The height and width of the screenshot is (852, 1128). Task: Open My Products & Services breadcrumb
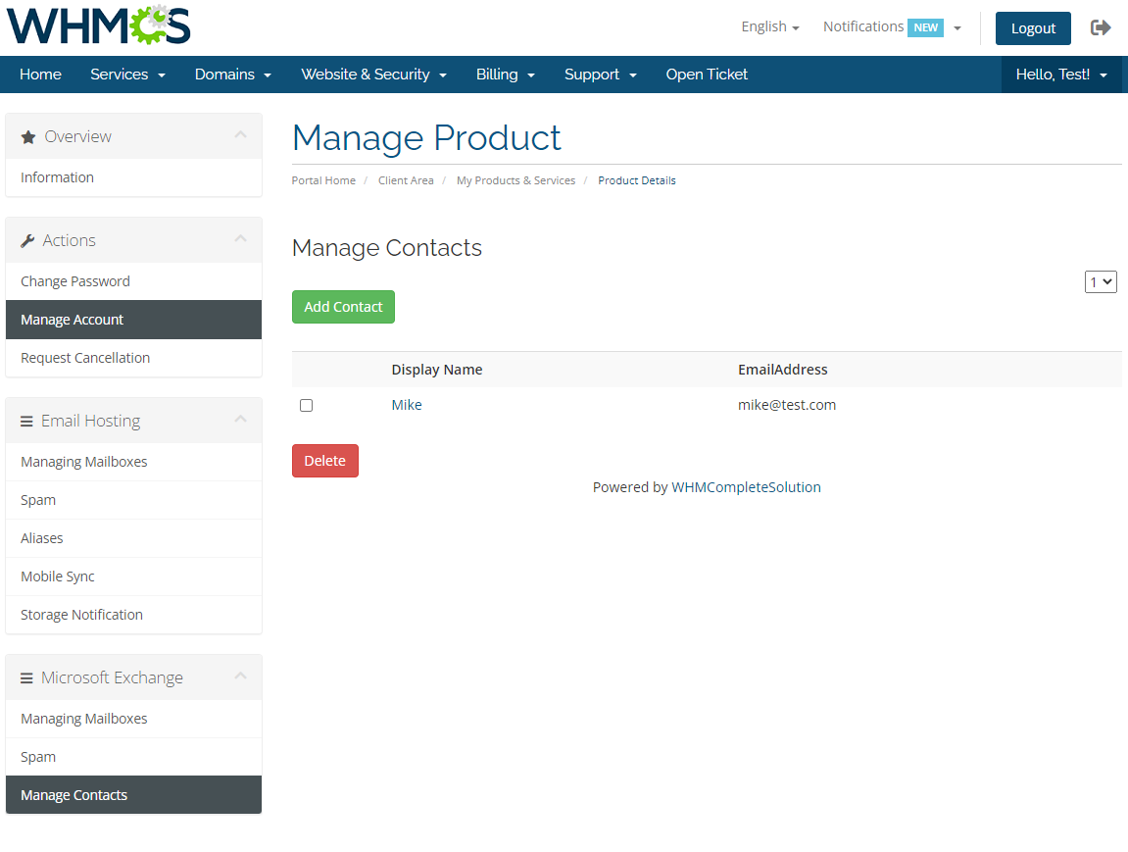click(515, 180)
